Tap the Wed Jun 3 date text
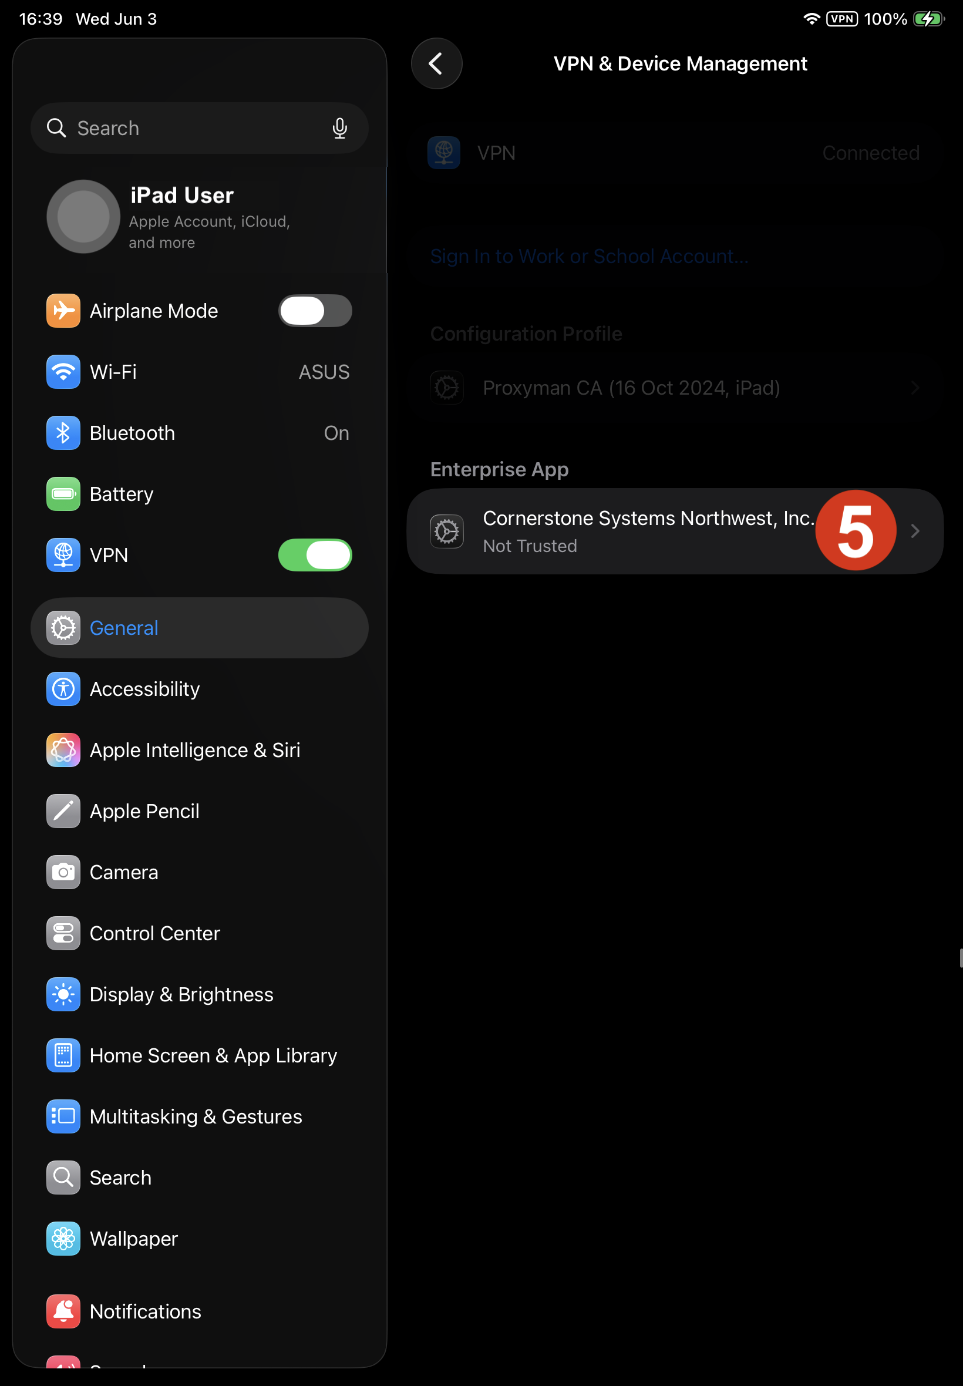 116,19
